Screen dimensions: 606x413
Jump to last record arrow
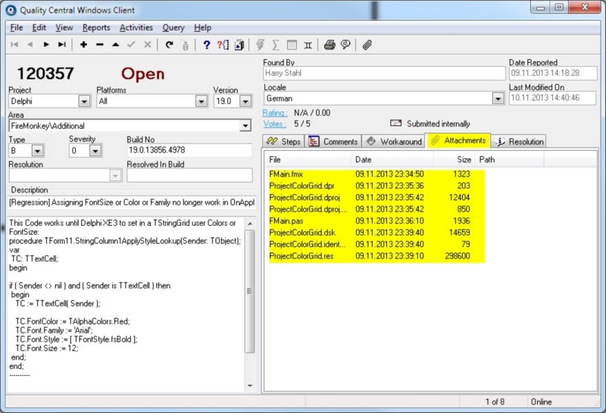[62, 45]
